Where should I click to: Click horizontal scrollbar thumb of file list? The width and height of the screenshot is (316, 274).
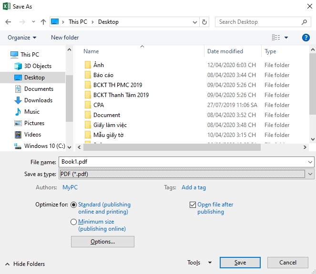click(x=172, y=147)
